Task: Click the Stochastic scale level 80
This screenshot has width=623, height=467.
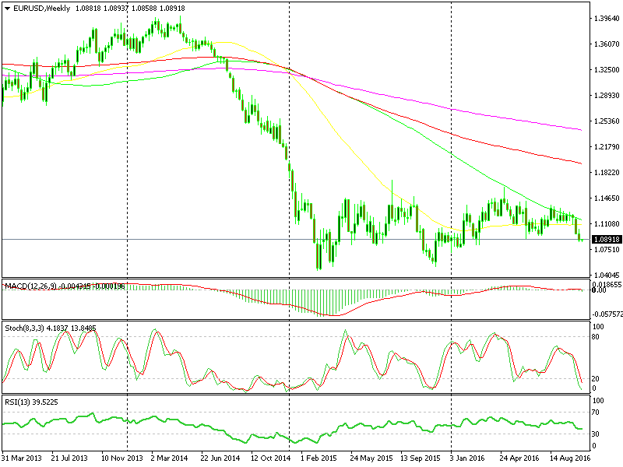Action: pyautogui.click(x=597, y=337)
